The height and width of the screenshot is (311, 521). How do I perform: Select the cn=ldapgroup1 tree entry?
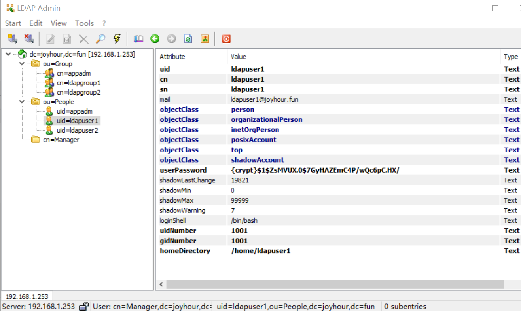click(78, 83)
